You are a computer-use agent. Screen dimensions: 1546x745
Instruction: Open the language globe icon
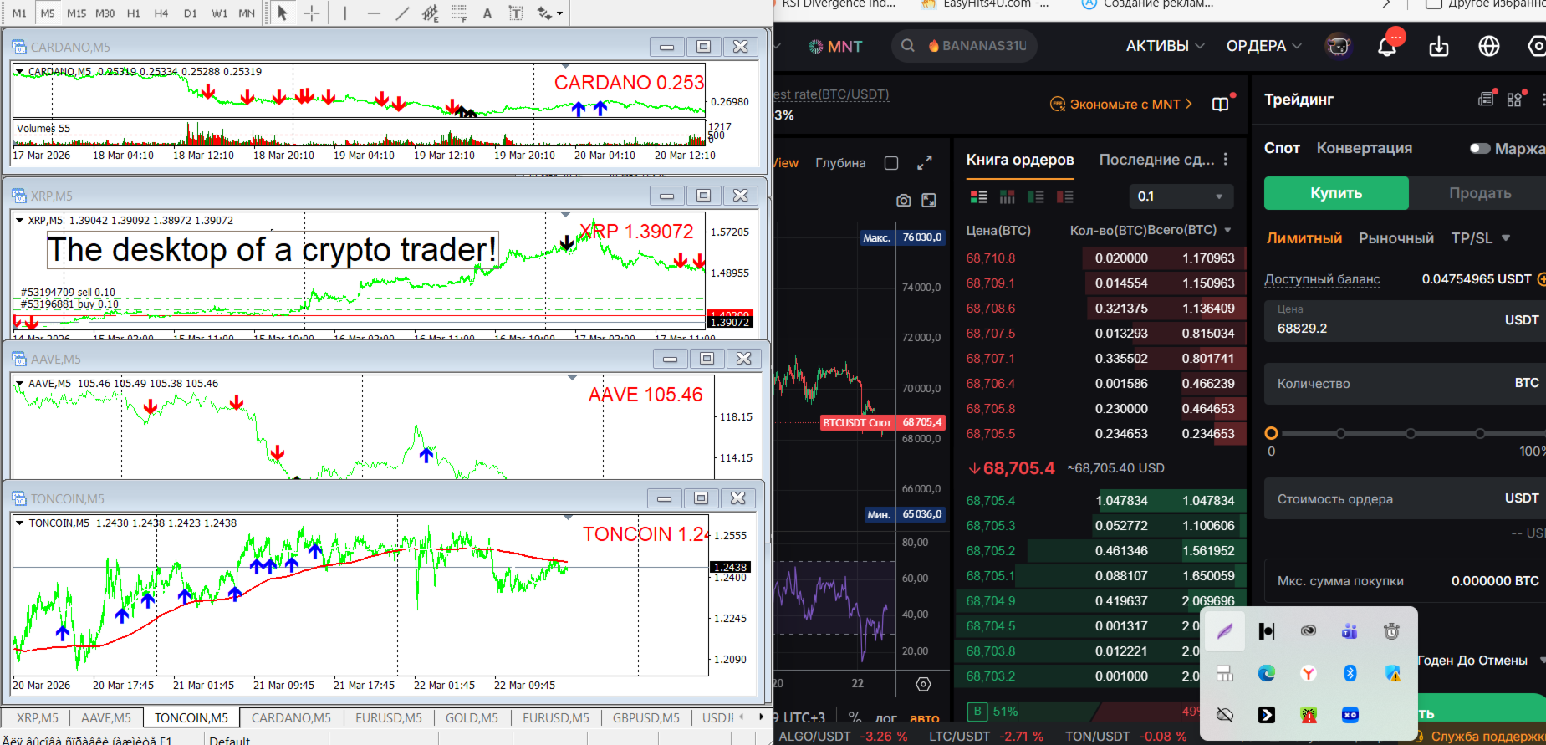coord(1488,46)
